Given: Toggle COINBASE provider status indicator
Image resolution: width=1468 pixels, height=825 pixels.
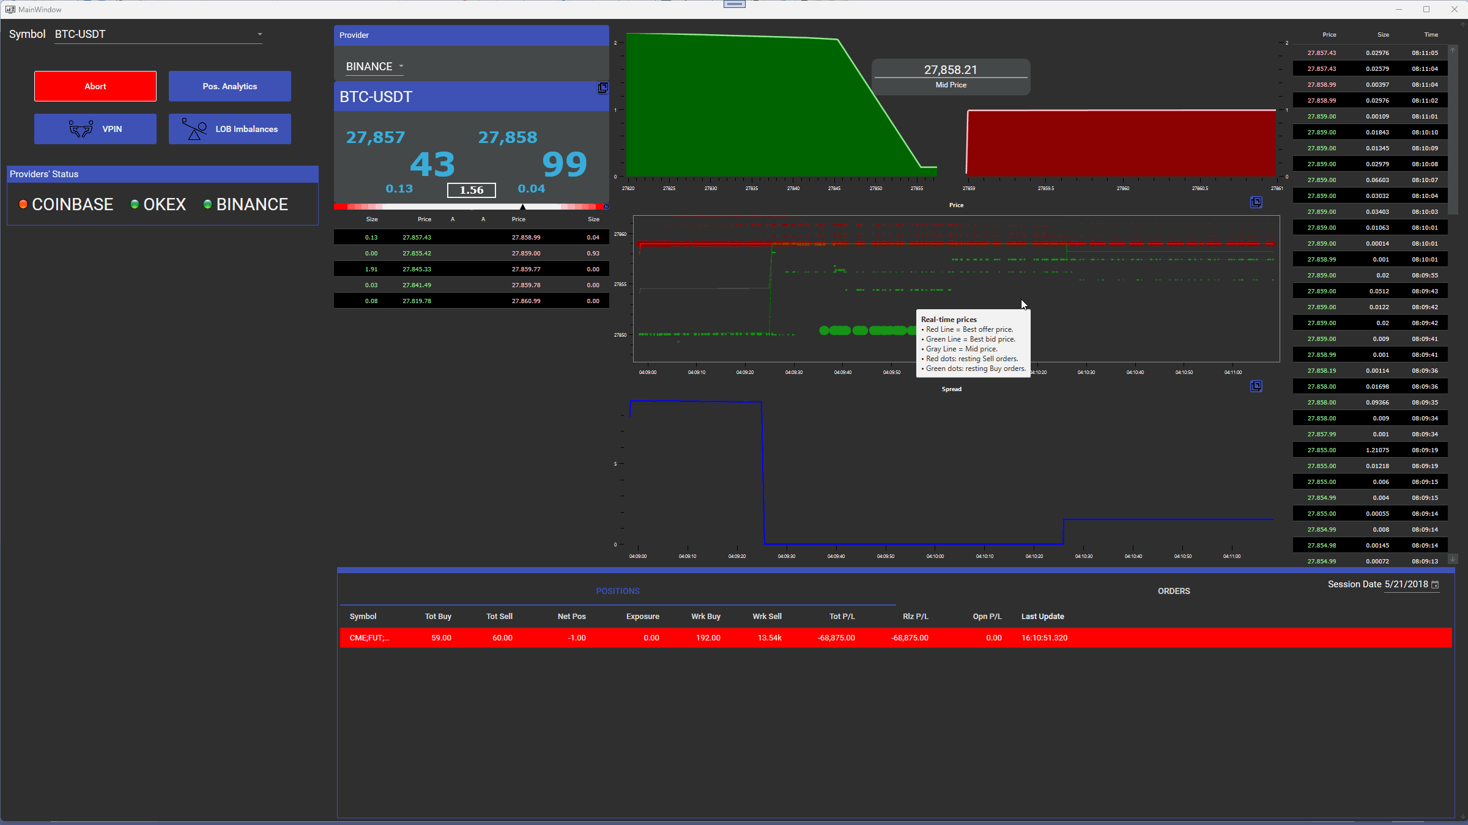Looking at the screenshot, I should (x=22, y=204).
